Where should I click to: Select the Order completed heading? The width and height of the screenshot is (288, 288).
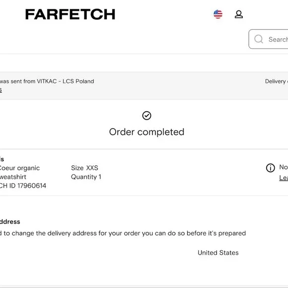coord(146,132)
